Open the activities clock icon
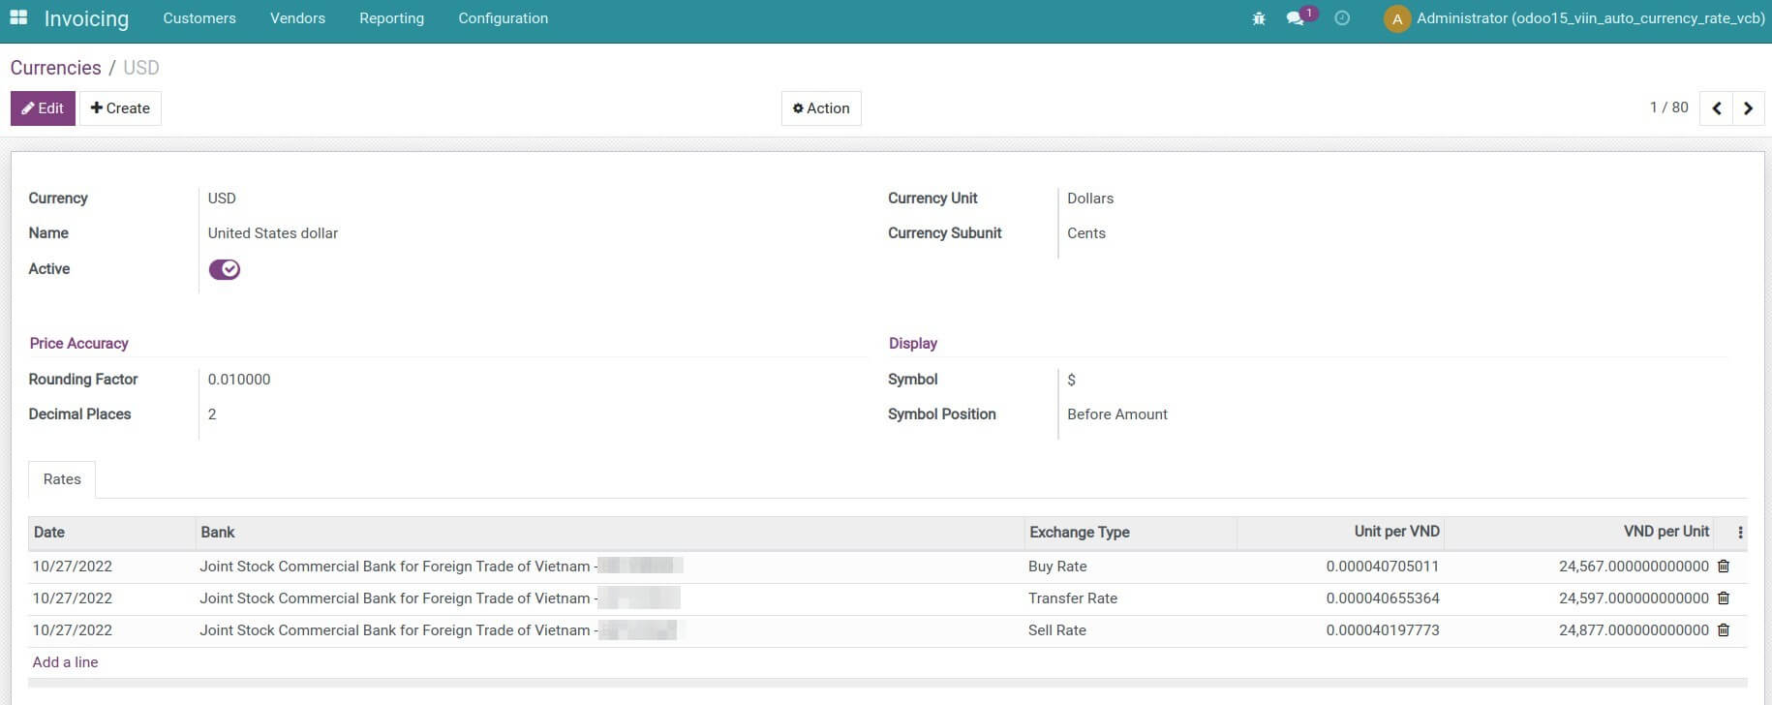 point(1342,18)
